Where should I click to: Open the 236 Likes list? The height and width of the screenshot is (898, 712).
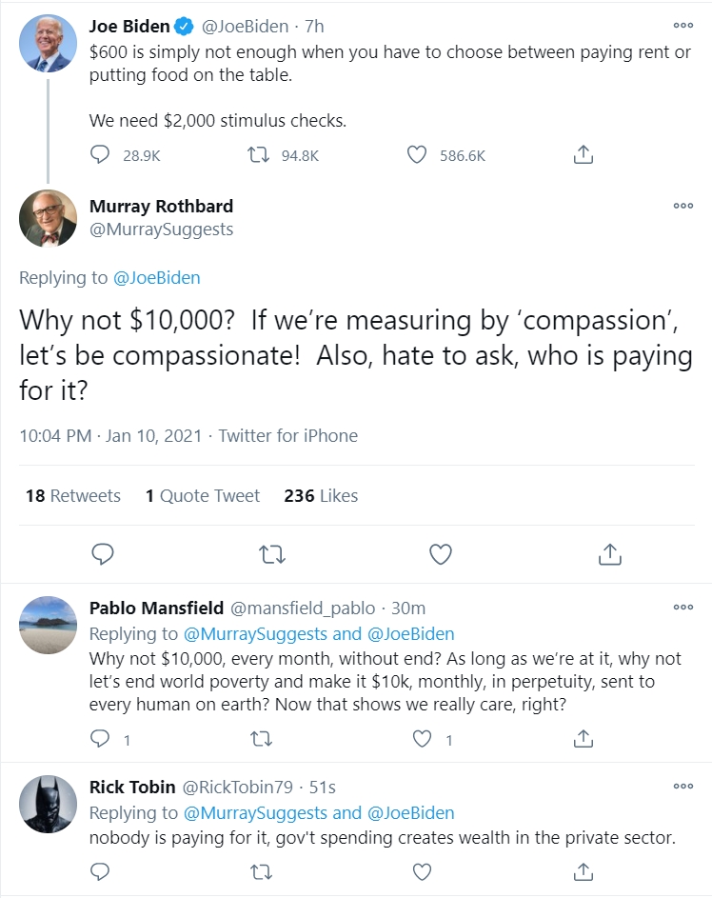pyautogui.click(x=321, y=496)
